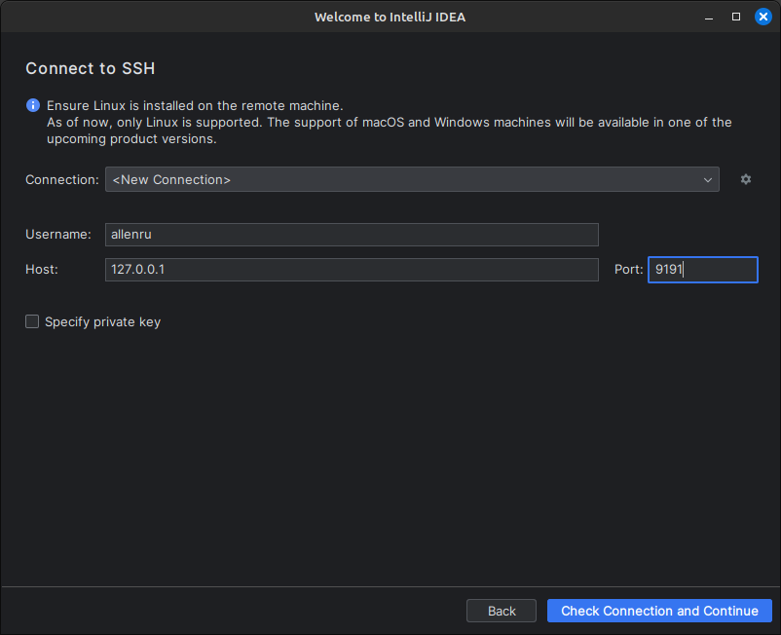The image size is (781, 635).
Task: Click the 'Connection:' label
Action: pyautogui.click(x=61, y=180)
